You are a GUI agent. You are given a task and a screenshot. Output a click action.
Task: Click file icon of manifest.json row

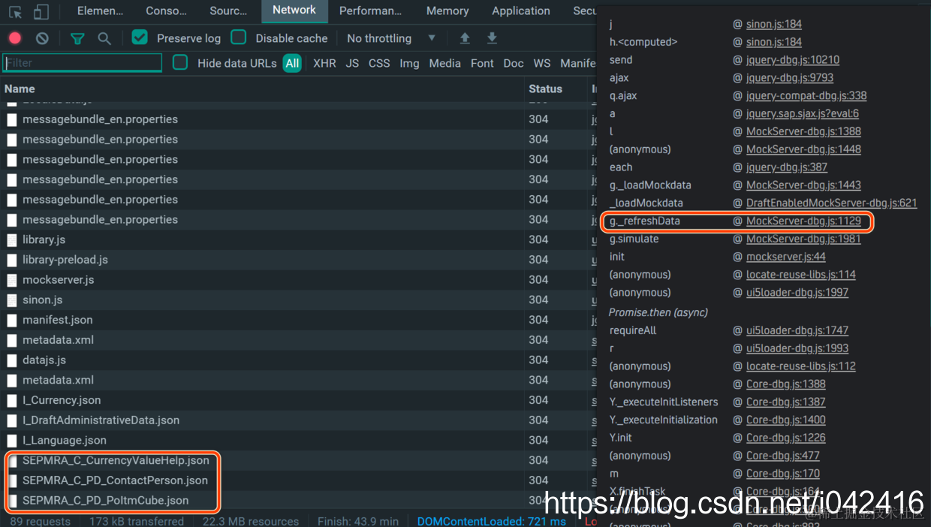(11, 321)
